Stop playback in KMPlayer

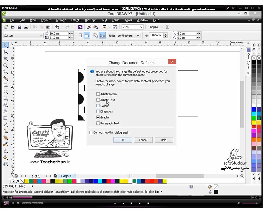(x=148, y=203)
